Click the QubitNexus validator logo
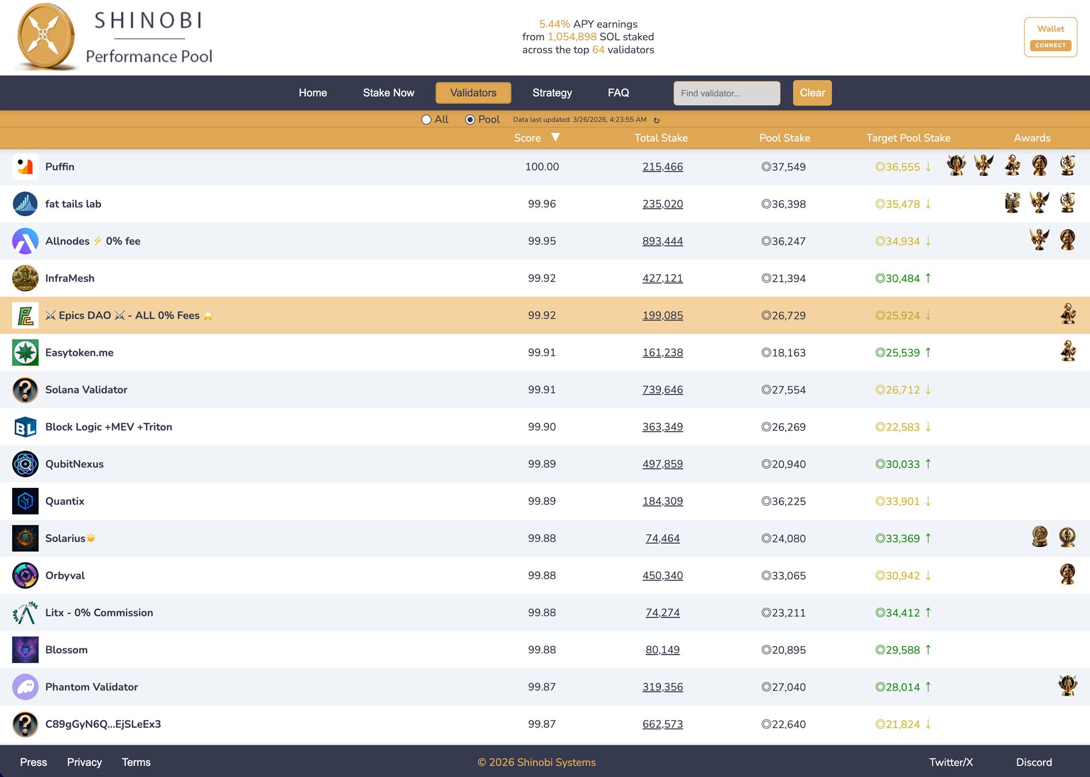 click(25, 464)
